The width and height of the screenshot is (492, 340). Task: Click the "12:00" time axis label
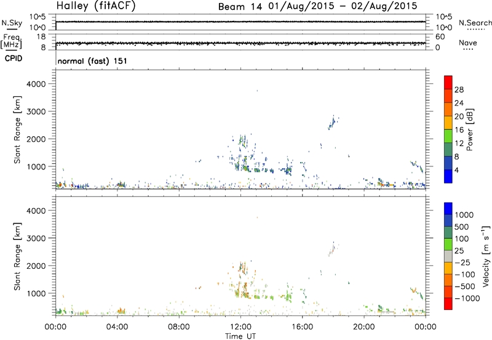pyautogui.click(x=240, y=327)
